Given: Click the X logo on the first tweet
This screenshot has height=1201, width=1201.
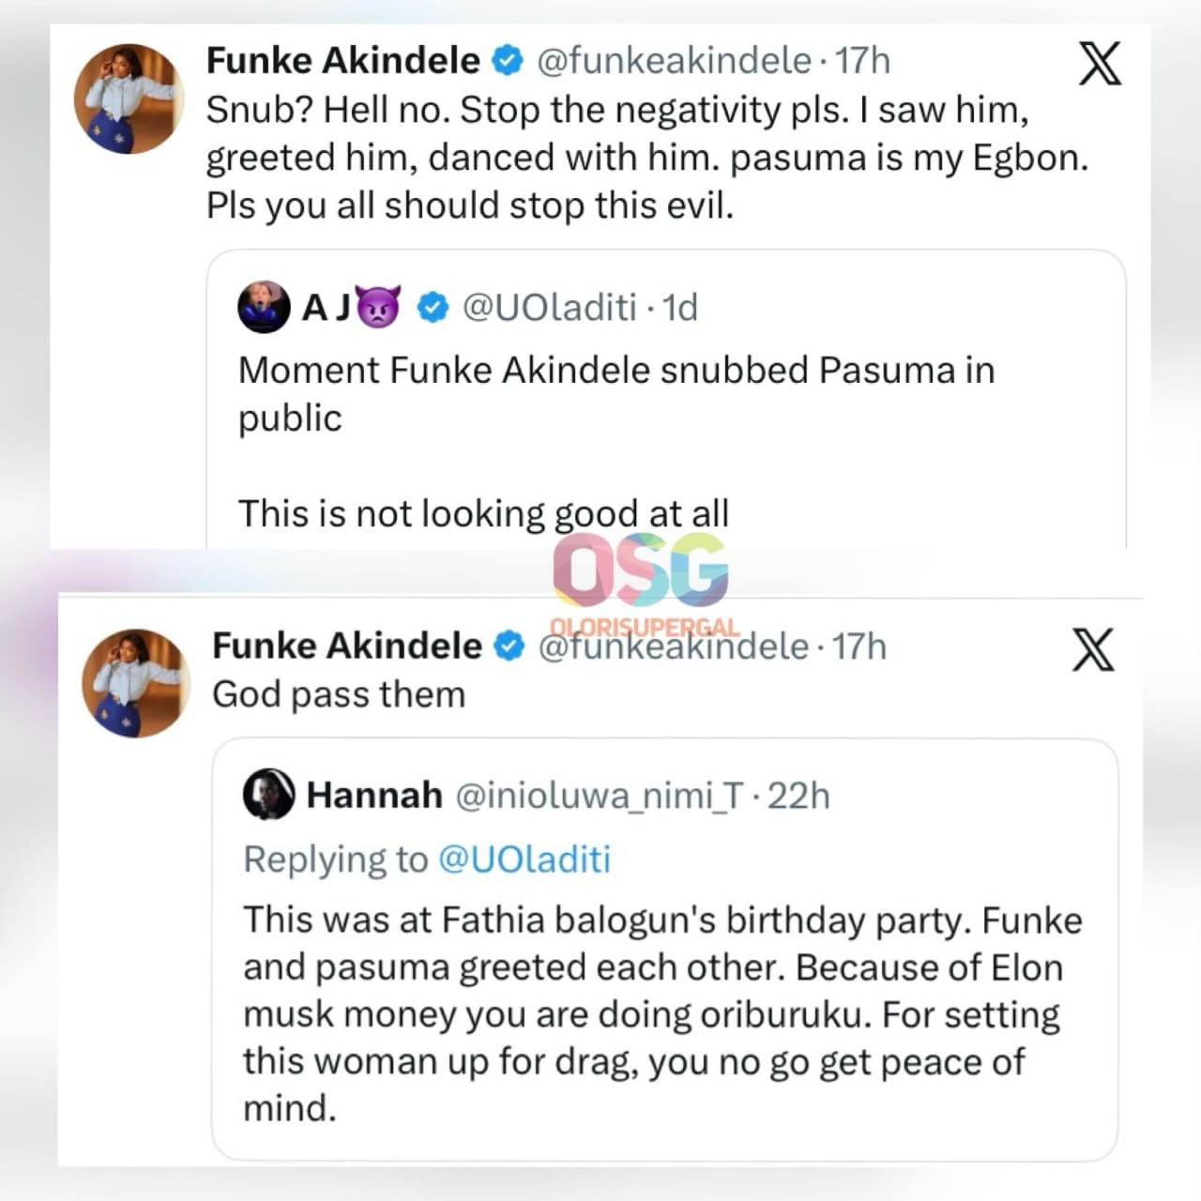Looking at the screenshot, I should (1102, 64).
